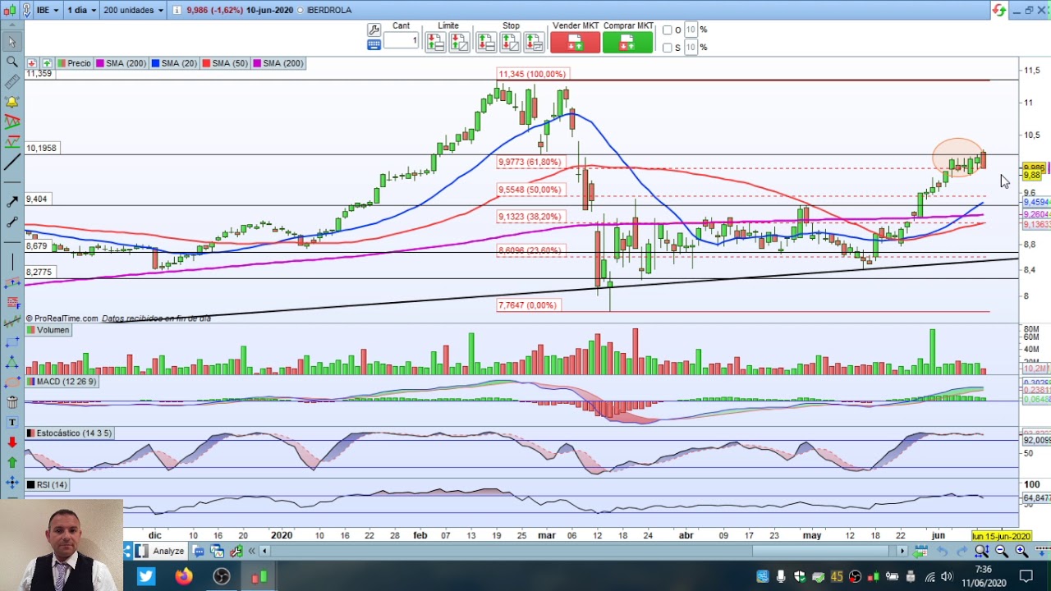The height and width of the screenshot is (591, 1051).
Task: Click the Precio indicator label
Action: [74, 63]
